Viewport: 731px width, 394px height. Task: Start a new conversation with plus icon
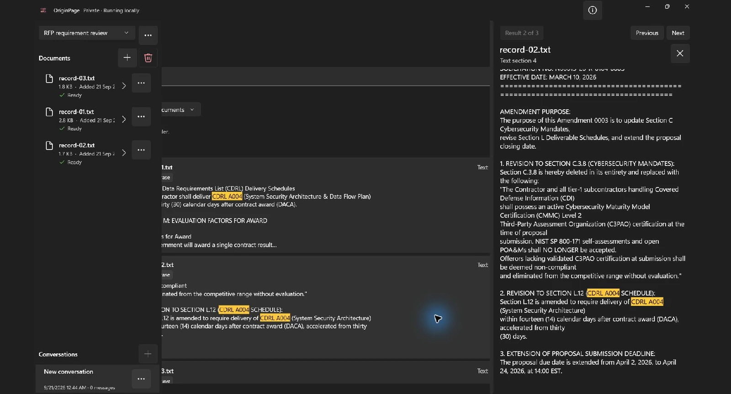pos(148,354)
